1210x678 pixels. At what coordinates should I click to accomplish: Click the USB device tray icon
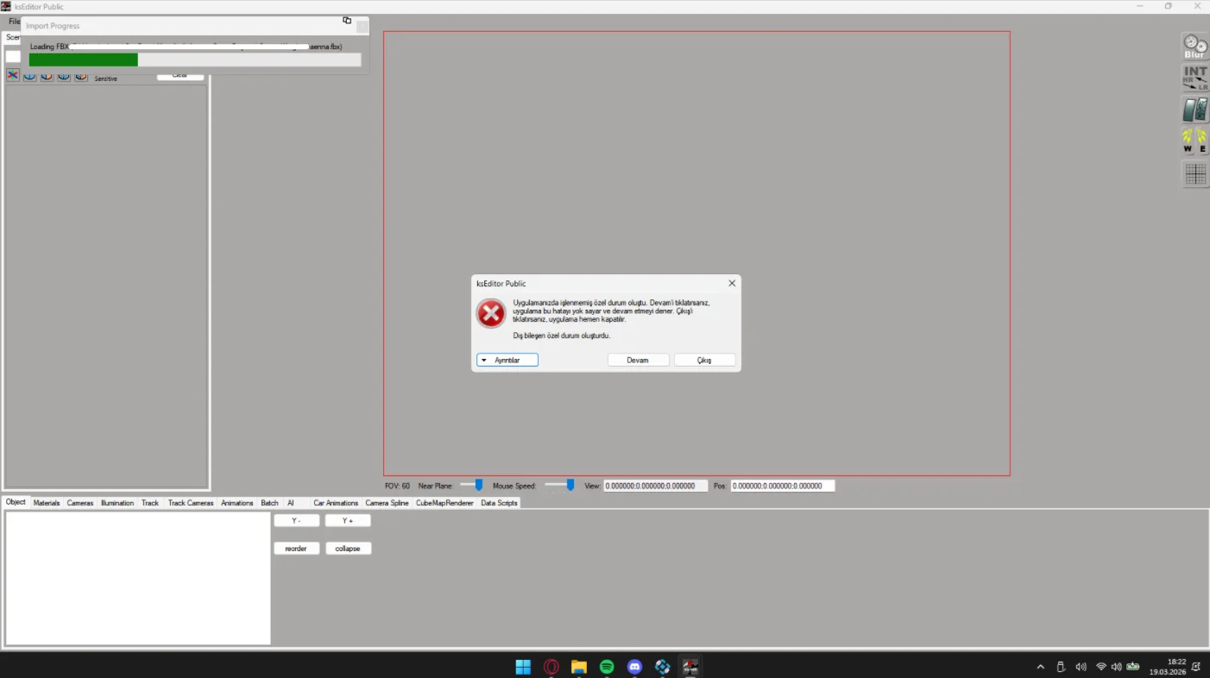1061,667
